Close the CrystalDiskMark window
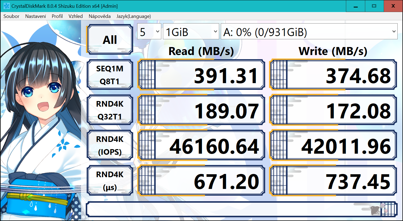 (x=393, y=6)
